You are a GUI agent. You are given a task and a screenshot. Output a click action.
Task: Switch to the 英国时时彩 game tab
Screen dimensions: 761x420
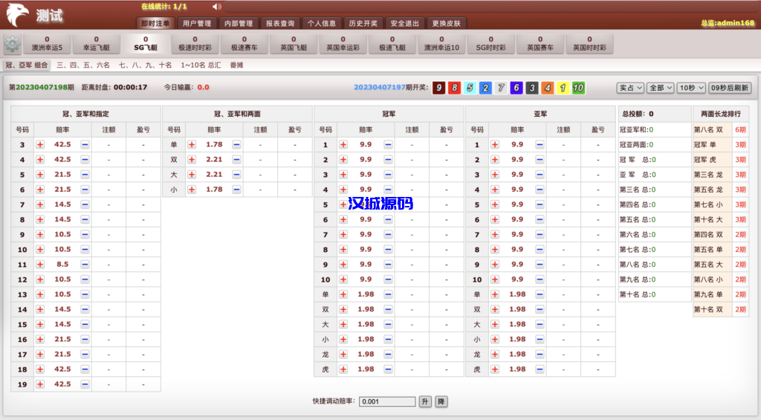point(589,44)
